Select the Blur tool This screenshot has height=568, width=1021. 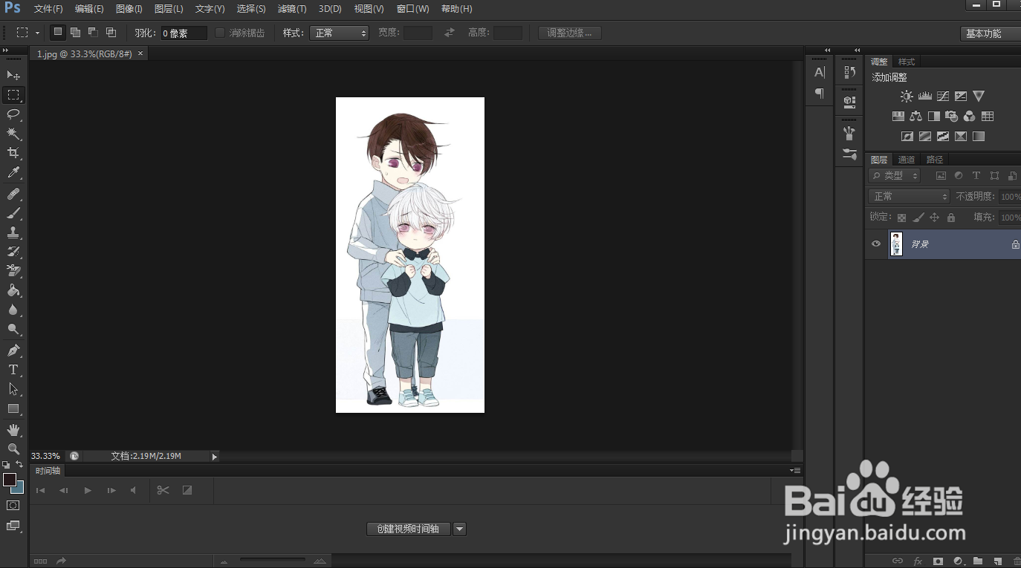coord(13,310)
